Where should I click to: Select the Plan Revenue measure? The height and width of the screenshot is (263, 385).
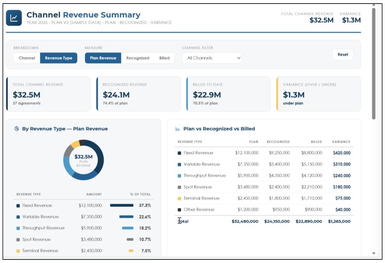pos(103,58)
